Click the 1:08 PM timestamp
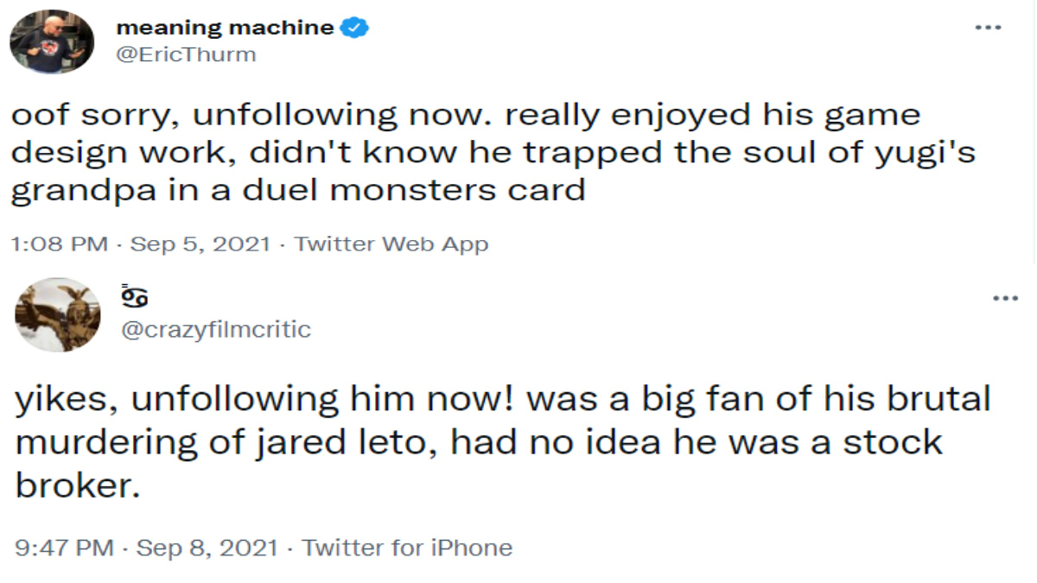Screen dimensions: 1037x583 pos(59,244)
